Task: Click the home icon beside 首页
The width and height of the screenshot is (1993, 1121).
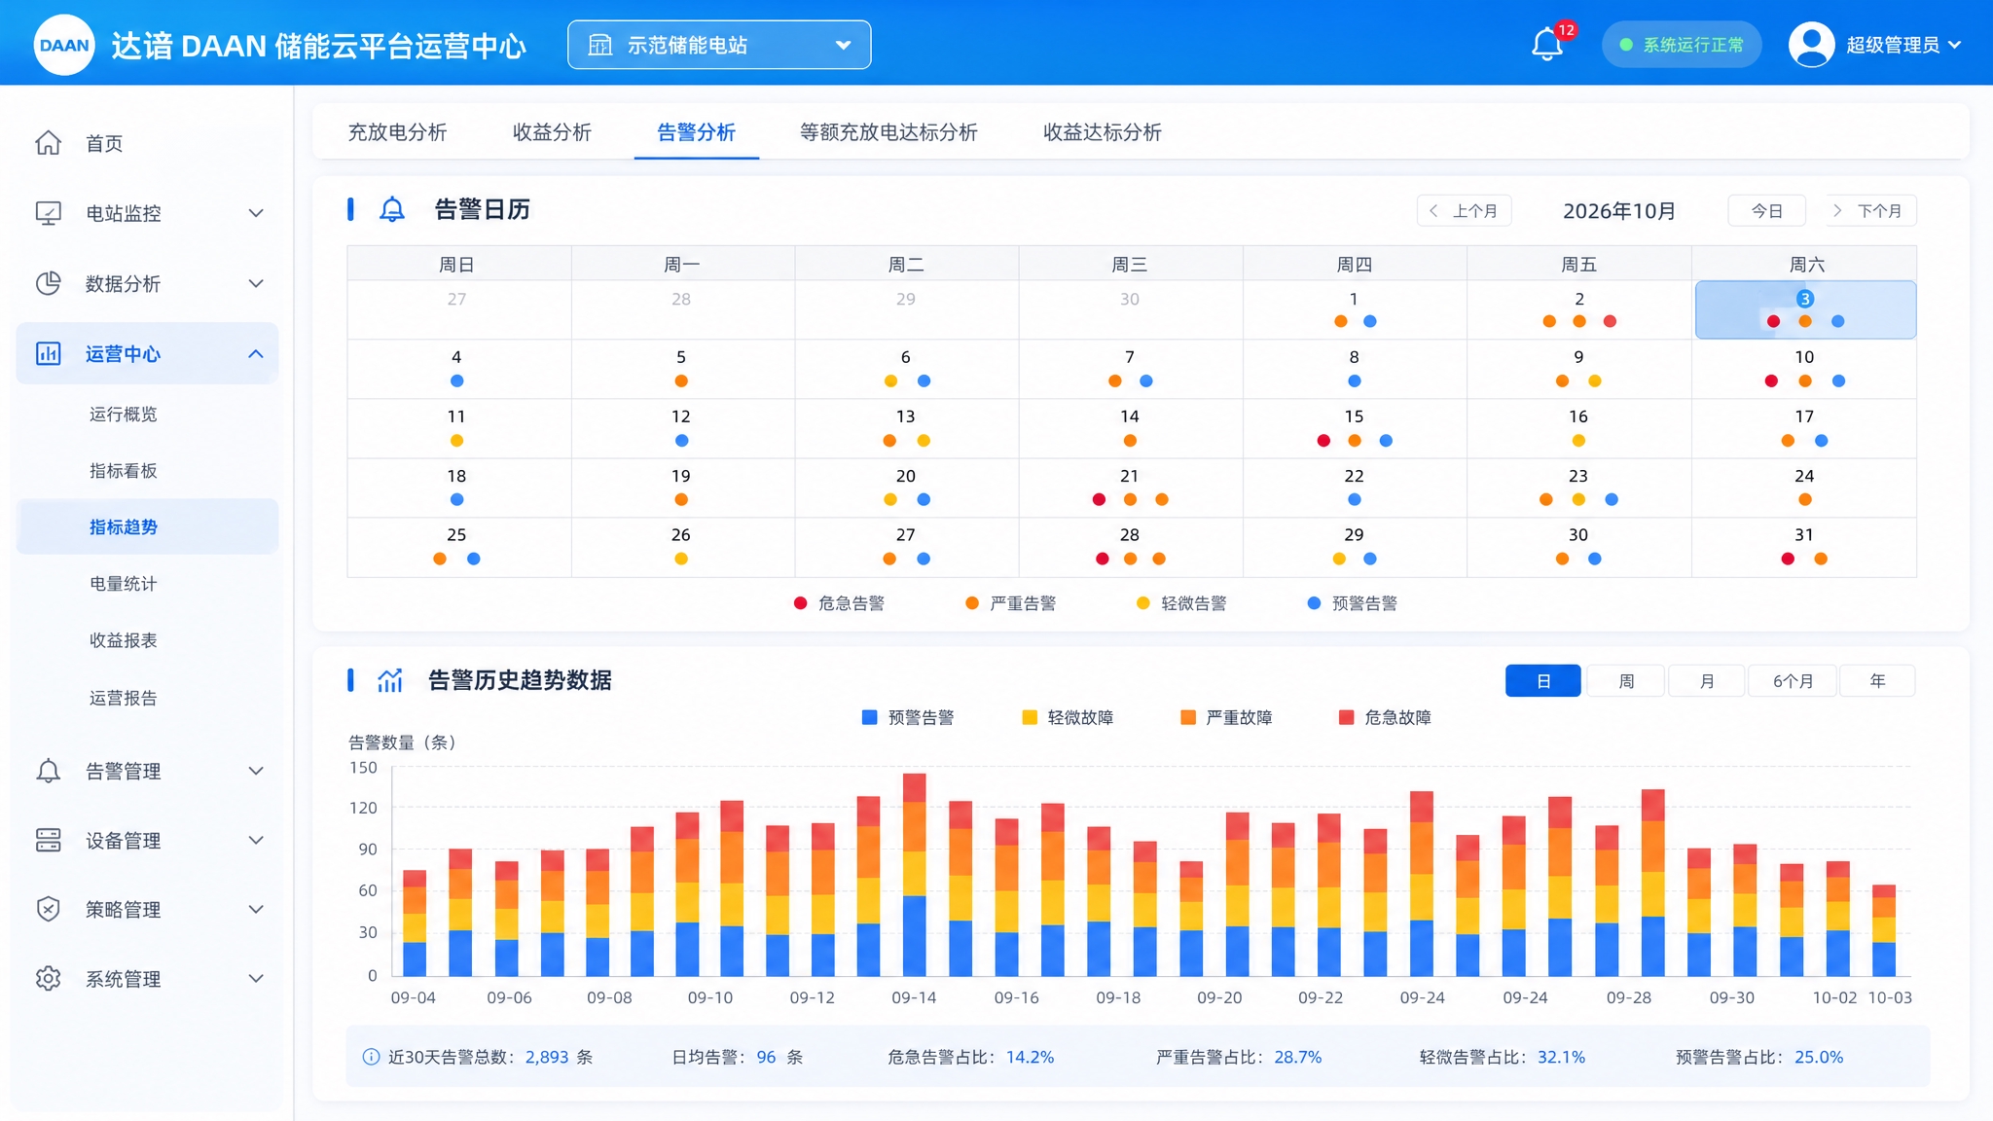Action: click(x=49, y=143)
